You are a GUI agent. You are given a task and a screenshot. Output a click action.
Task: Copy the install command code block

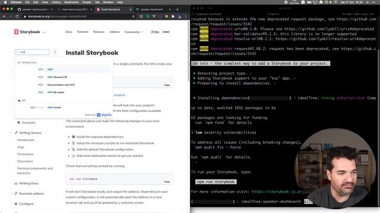tap(167, 85)
